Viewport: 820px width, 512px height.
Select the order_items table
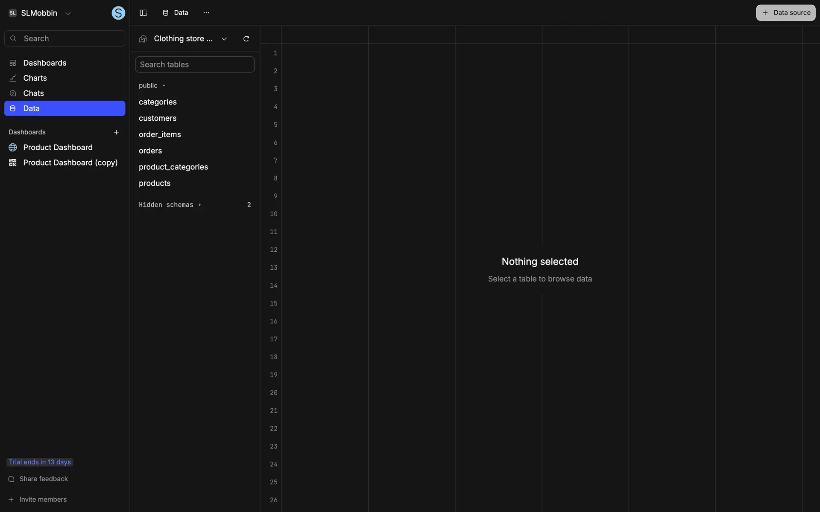point(160,135)
